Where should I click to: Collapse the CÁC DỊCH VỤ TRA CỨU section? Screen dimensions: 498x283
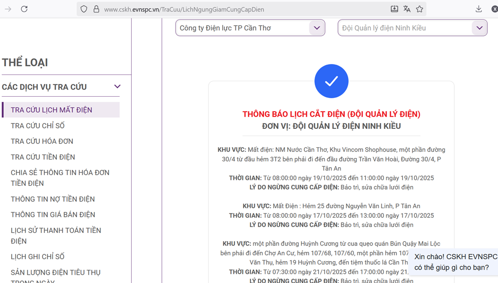tap(117, 87)
